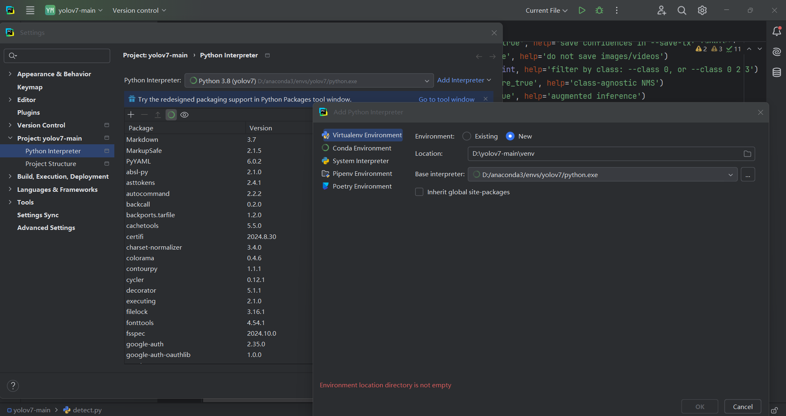The image size is (786, 416).
Task: Open the Add Interpreter dropdown
Action: pos(464,80)
